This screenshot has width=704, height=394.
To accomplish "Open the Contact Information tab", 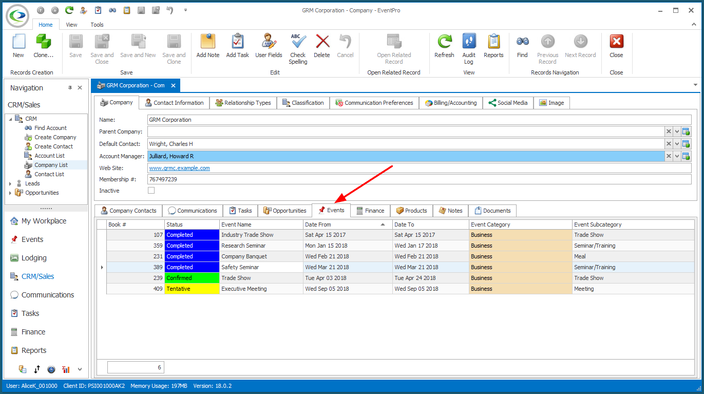I will 174,103.
